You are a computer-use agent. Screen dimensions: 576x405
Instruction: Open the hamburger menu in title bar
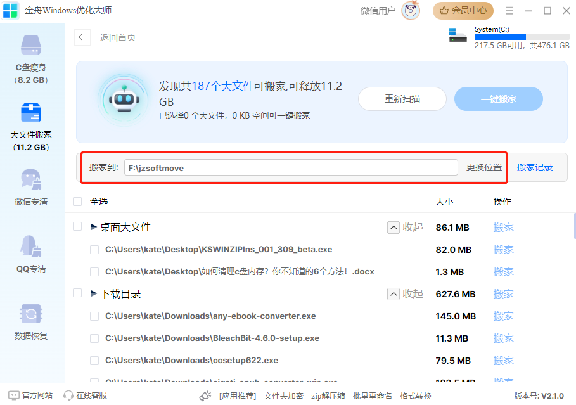click(510, 11)
